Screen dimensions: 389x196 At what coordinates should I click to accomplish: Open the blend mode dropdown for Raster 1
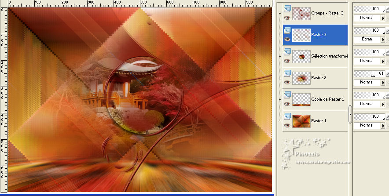pyautogui.click(x=369, y=126)
